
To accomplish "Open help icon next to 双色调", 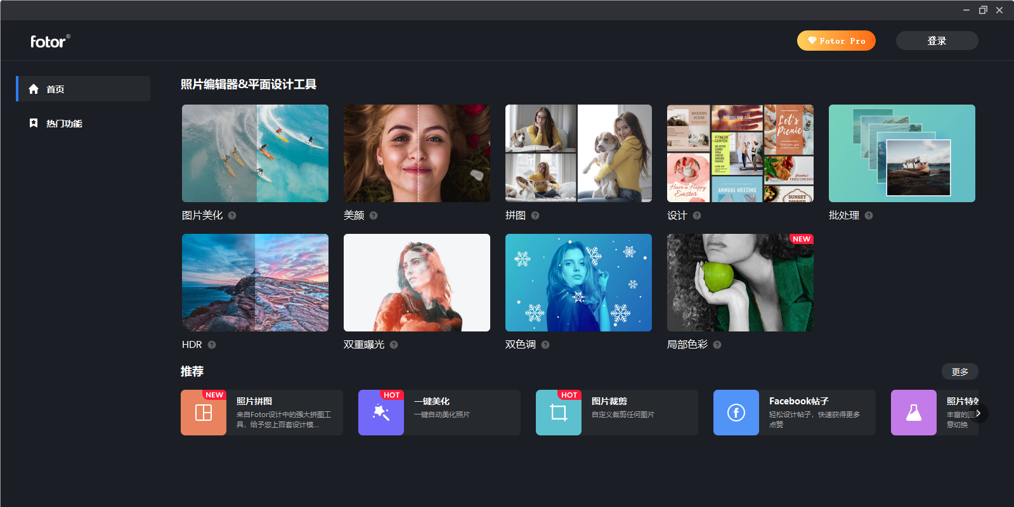I will tap(545, 345).
